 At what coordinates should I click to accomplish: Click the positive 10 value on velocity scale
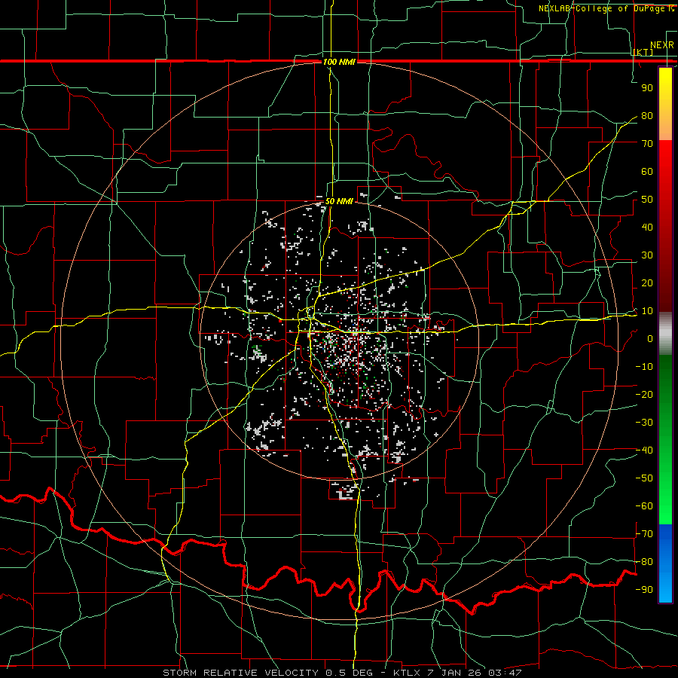(x=647, y=311)
